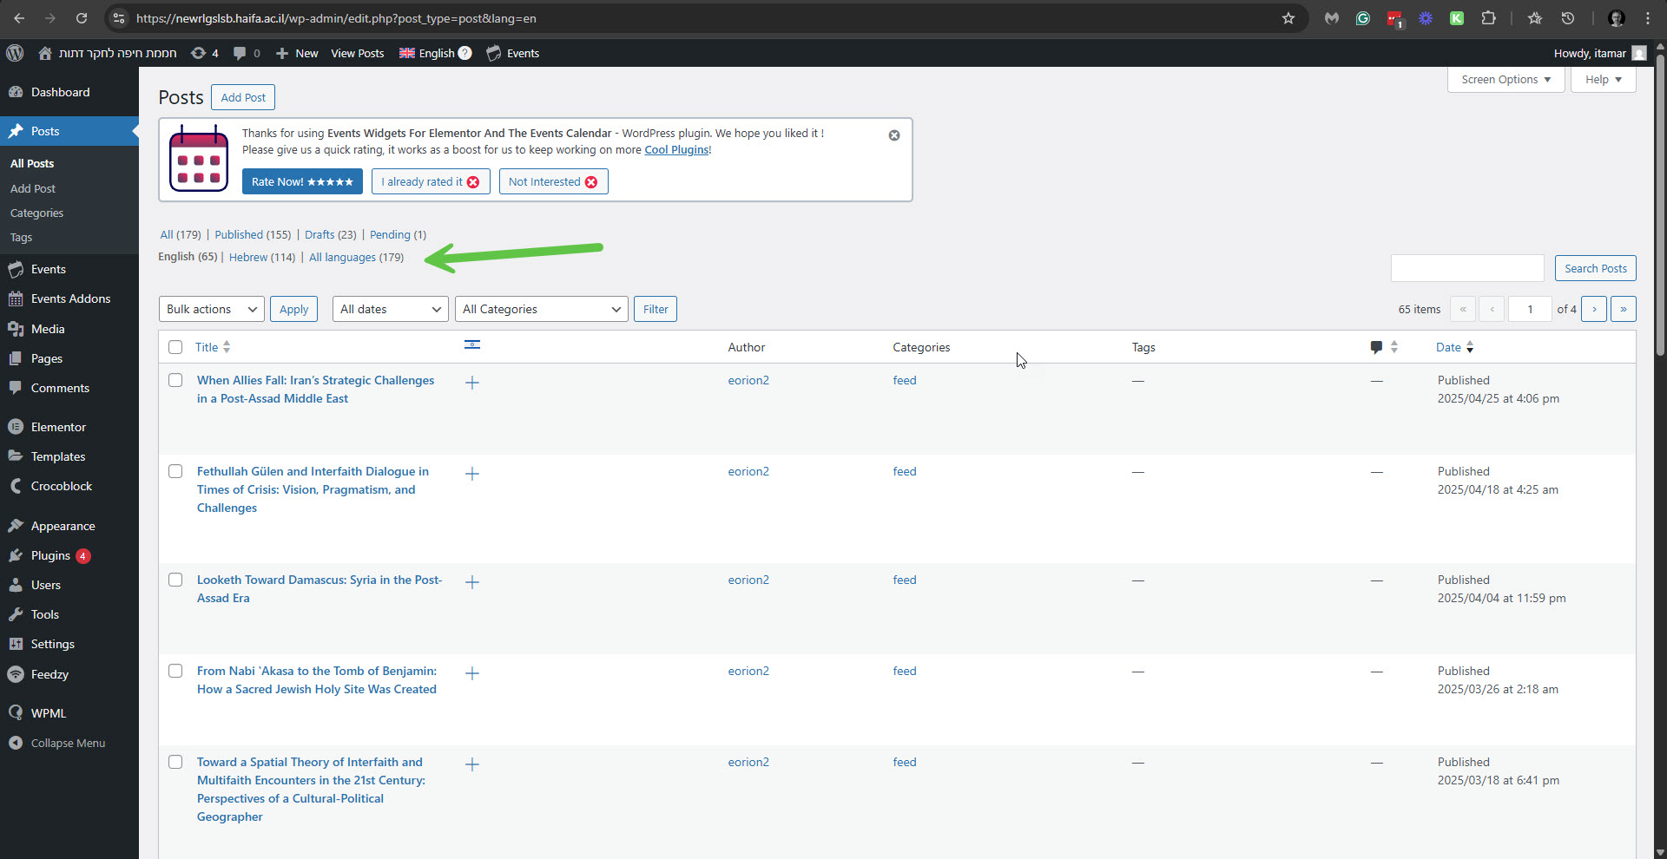Filter posts by Hebrew (114)

click(262, 257)
